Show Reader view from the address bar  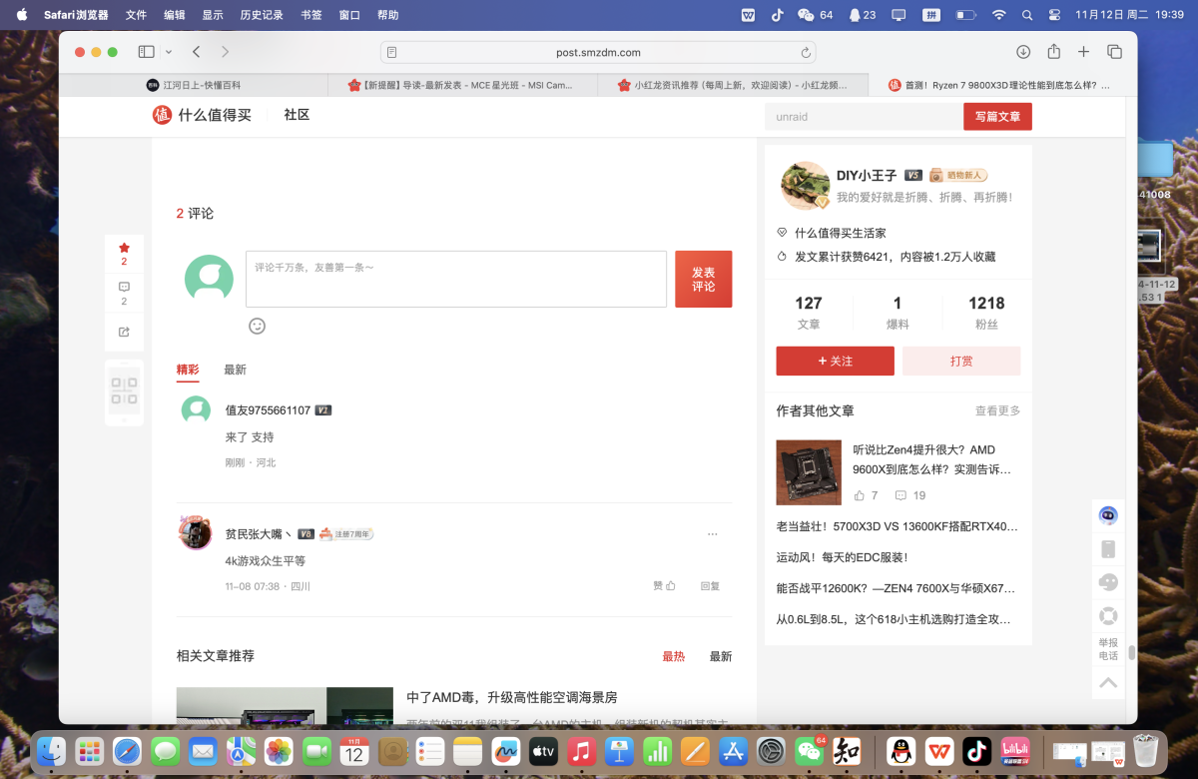click(x=392, y=52)
